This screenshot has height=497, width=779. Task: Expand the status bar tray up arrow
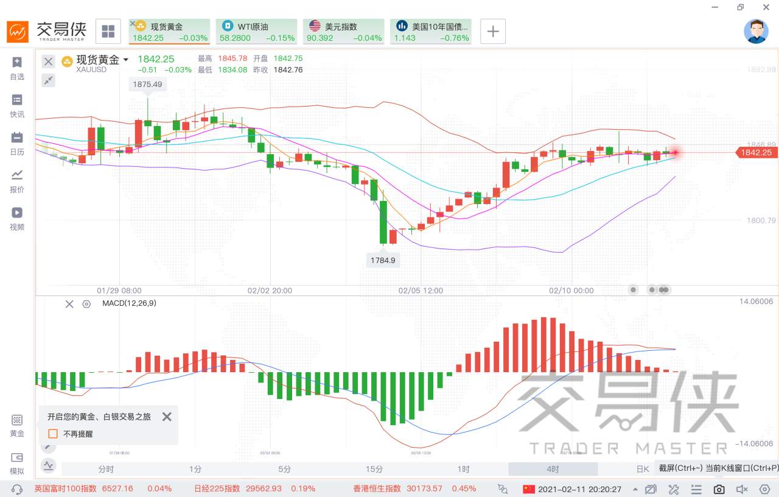pyautogui.click(x=635, y=488)
